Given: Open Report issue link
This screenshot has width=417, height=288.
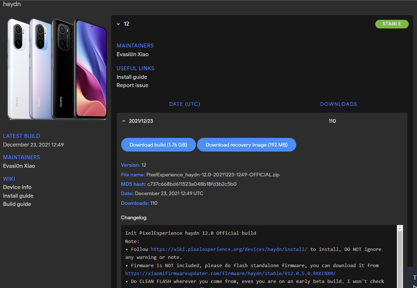Looking at the screenshot, I should (x=132, y=85).
